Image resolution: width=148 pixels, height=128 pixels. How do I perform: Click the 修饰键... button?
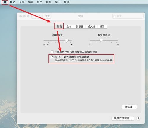(130, 107)
